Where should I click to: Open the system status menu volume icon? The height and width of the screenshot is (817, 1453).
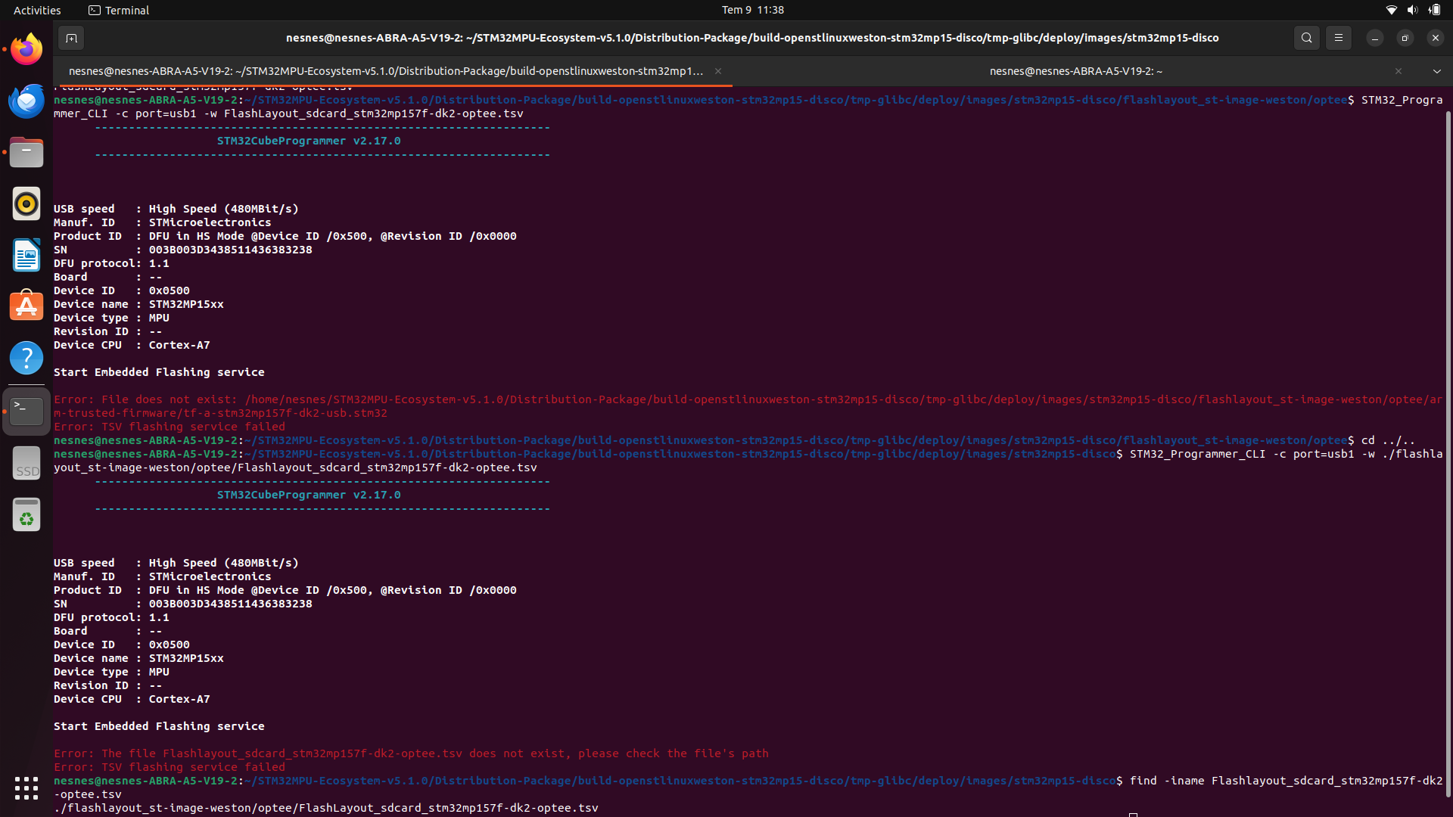pos(1412,10)
